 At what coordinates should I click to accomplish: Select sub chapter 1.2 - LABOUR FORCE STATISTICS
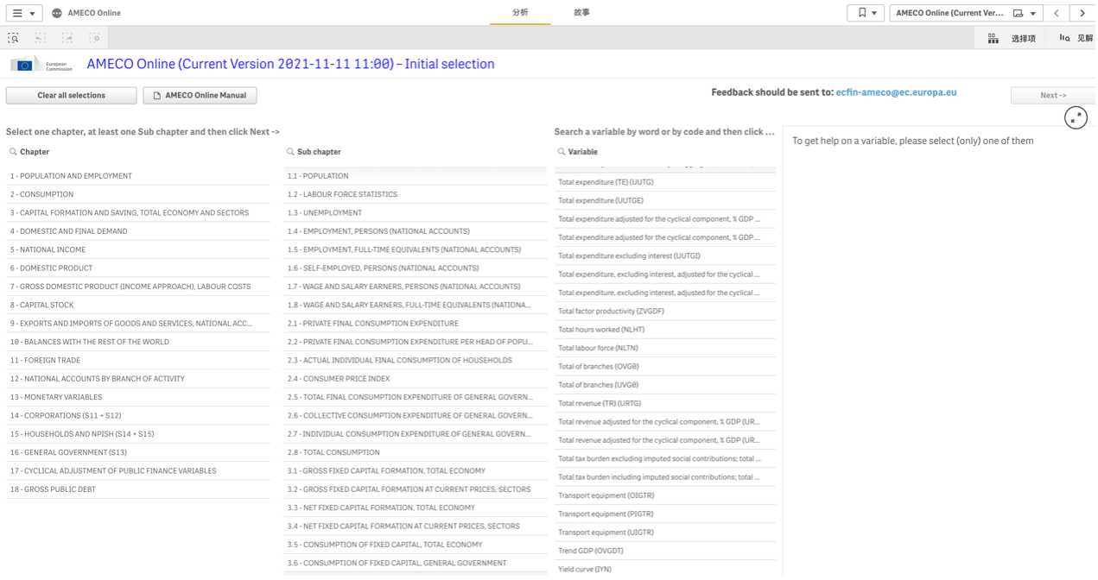coord(416,194)
